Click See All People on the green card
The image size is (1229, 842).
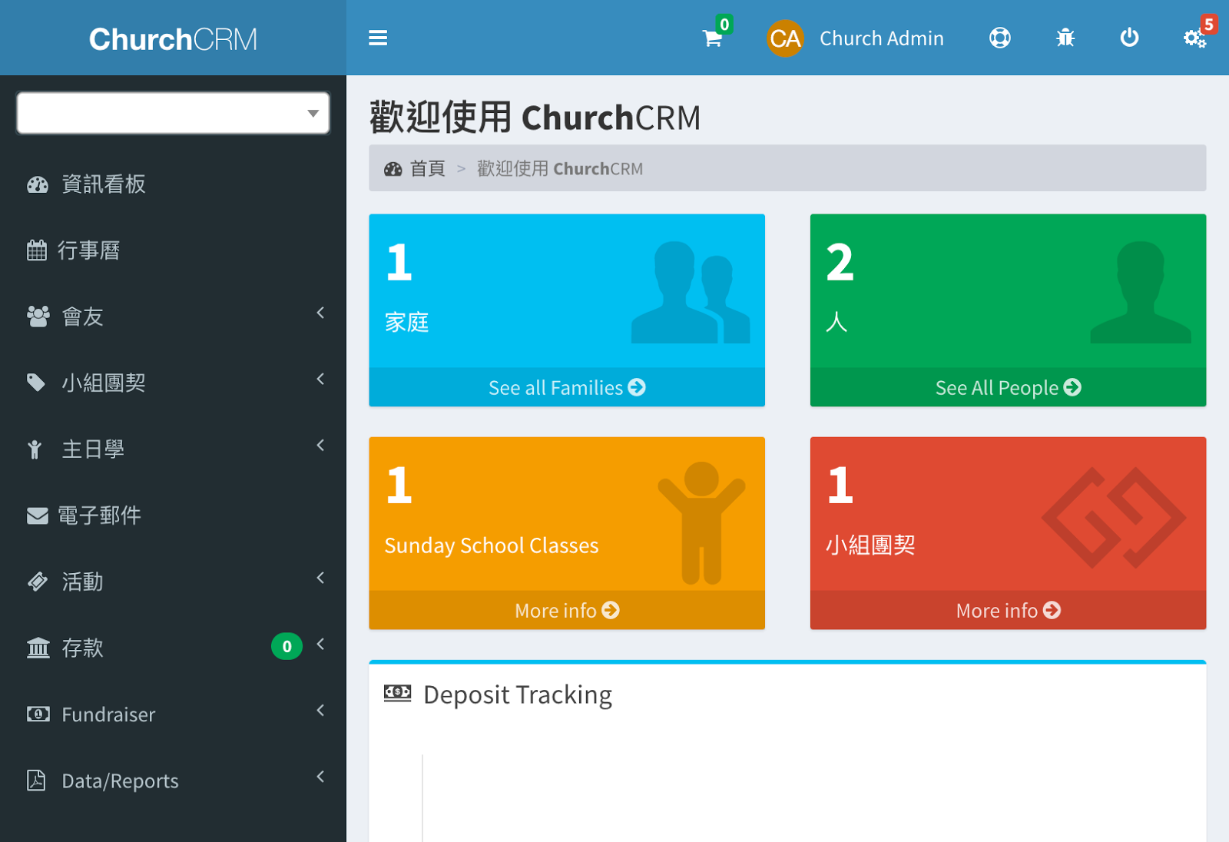click(x=1007, y=387)
